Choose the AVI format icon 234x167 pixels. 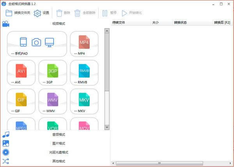coord(21,72)
